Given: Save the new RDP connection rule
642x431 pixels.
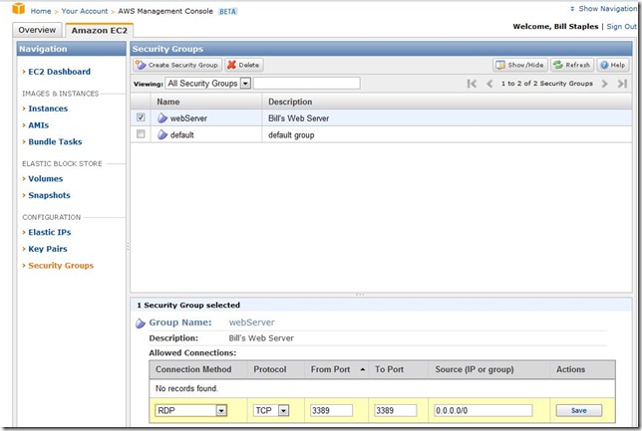Looking at the screenshot, I should pos(579,410).
